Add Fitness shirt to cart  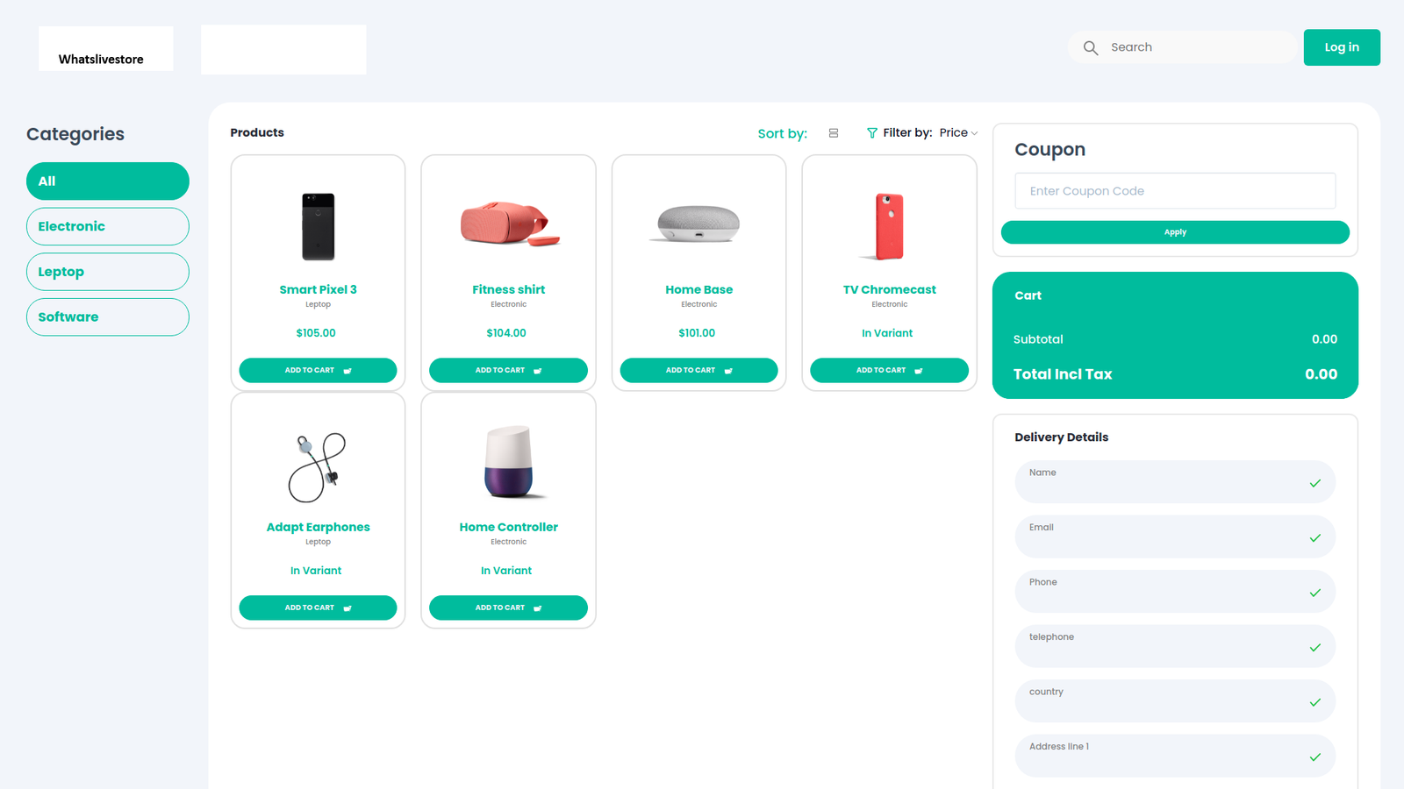click(508, 370)
